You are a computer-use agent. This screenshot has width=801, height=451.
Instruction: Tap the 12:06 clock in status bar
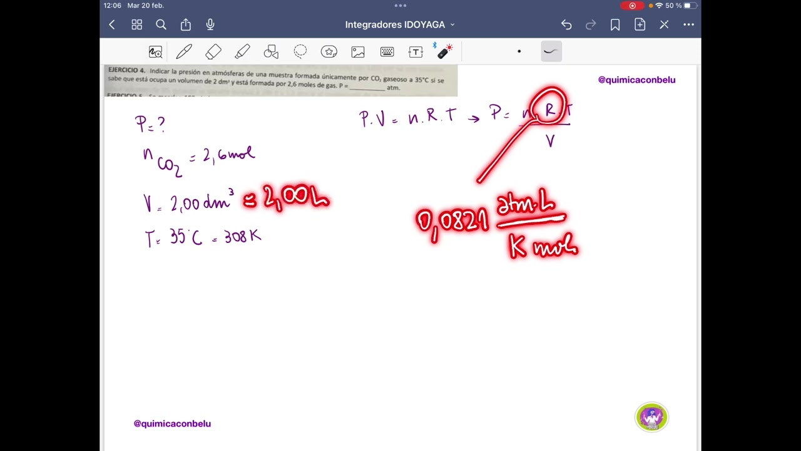pyautogui.click(x=112, y=6)
